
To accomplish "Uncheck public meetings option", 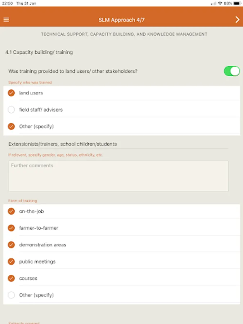I will (12, 261).
